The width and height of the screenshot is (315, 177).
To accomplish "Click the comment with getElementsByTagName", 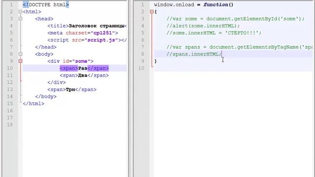I will (240, 47).
